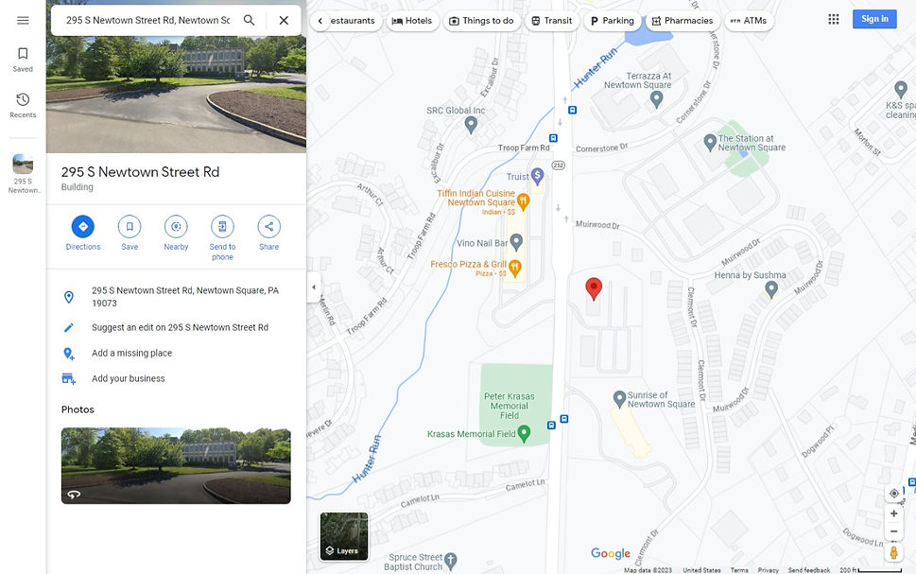Clear the search box
916x574 pixels.
(x=284, y=20)
